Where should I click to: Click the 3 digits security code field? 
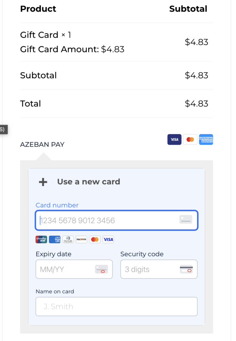(150, 269)
